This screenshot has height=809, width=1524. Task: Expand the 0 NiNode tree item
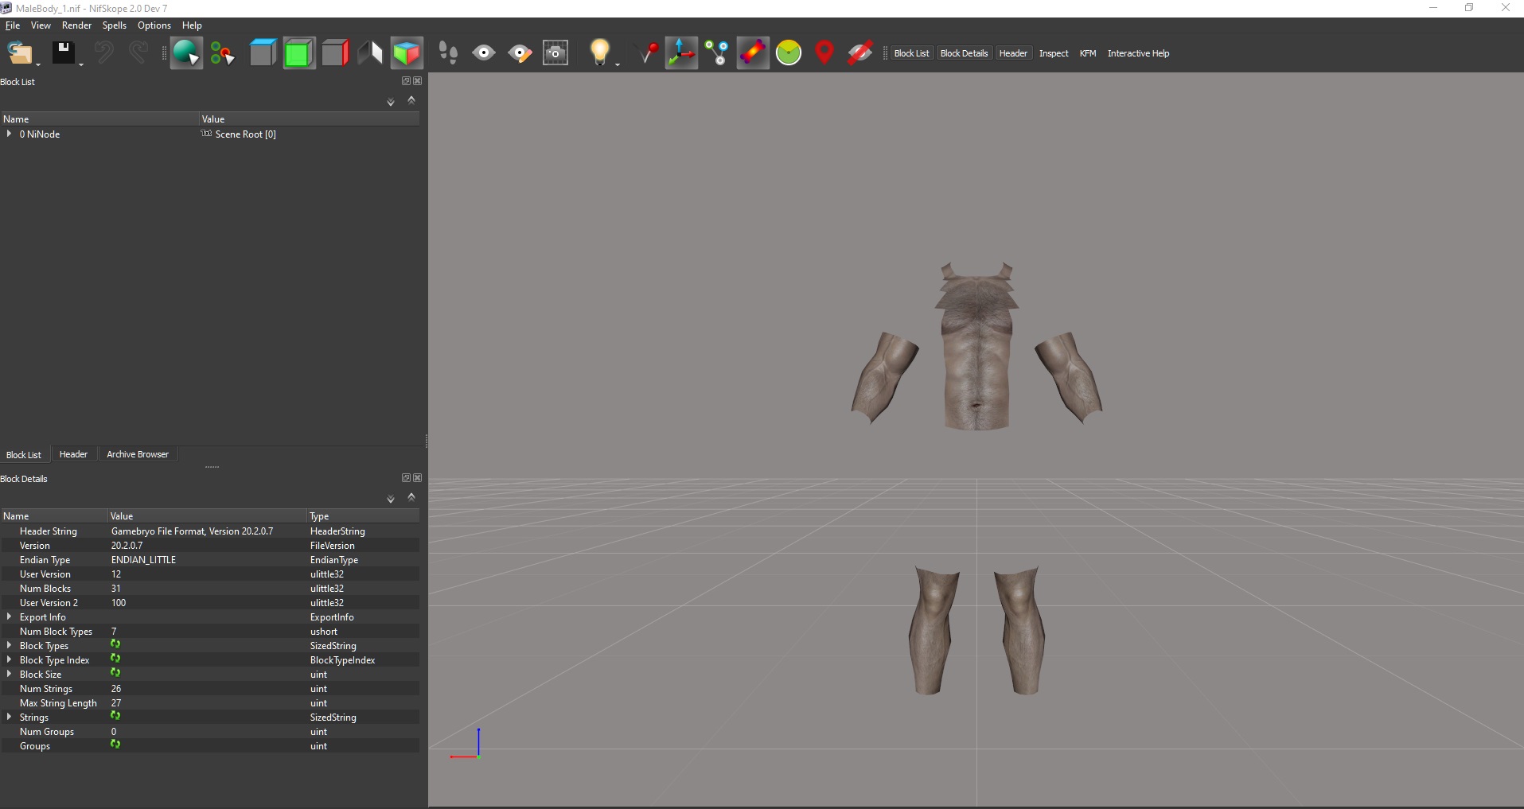click(x=9, y=134)
